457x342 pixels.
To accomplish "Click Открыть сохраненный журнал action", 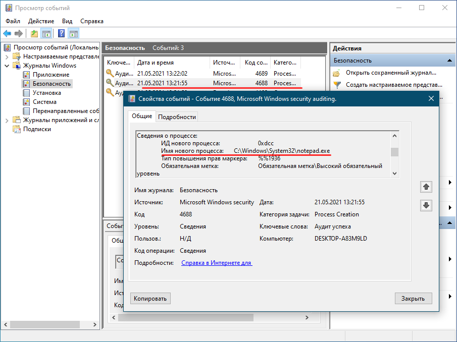I will (391, 73).
